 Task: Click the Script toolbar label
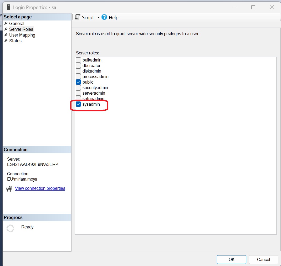[x=88, y=18]
